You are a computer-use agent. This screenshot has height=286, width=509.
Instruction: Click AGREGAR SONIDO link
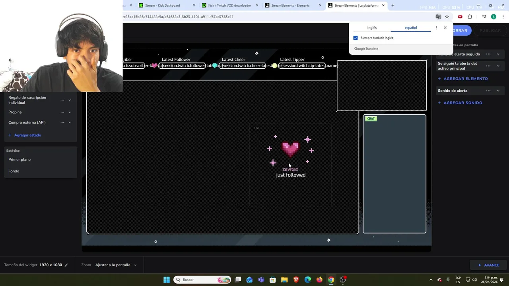tap(460, 103)
